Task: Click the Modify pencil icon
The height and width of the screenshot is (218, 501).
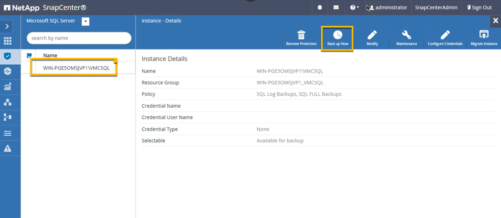Action: point(372,35)
